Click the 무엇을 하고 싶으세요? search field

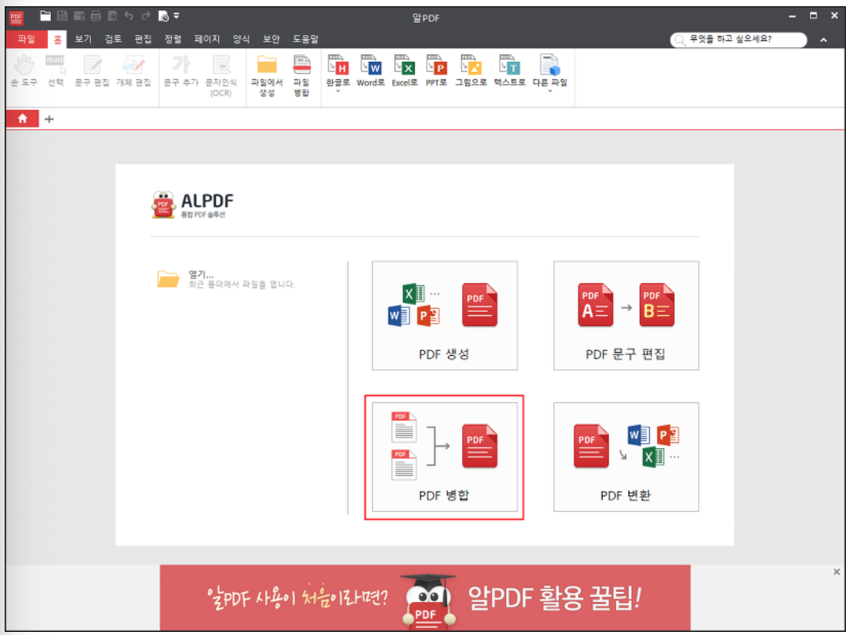738,39
